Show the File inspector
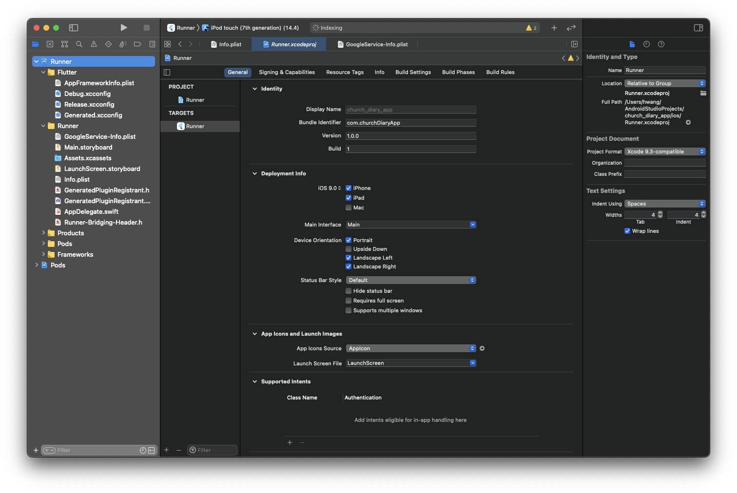Image resolution: width=737 pixels, height=493 pixels. tap(632, 44)
